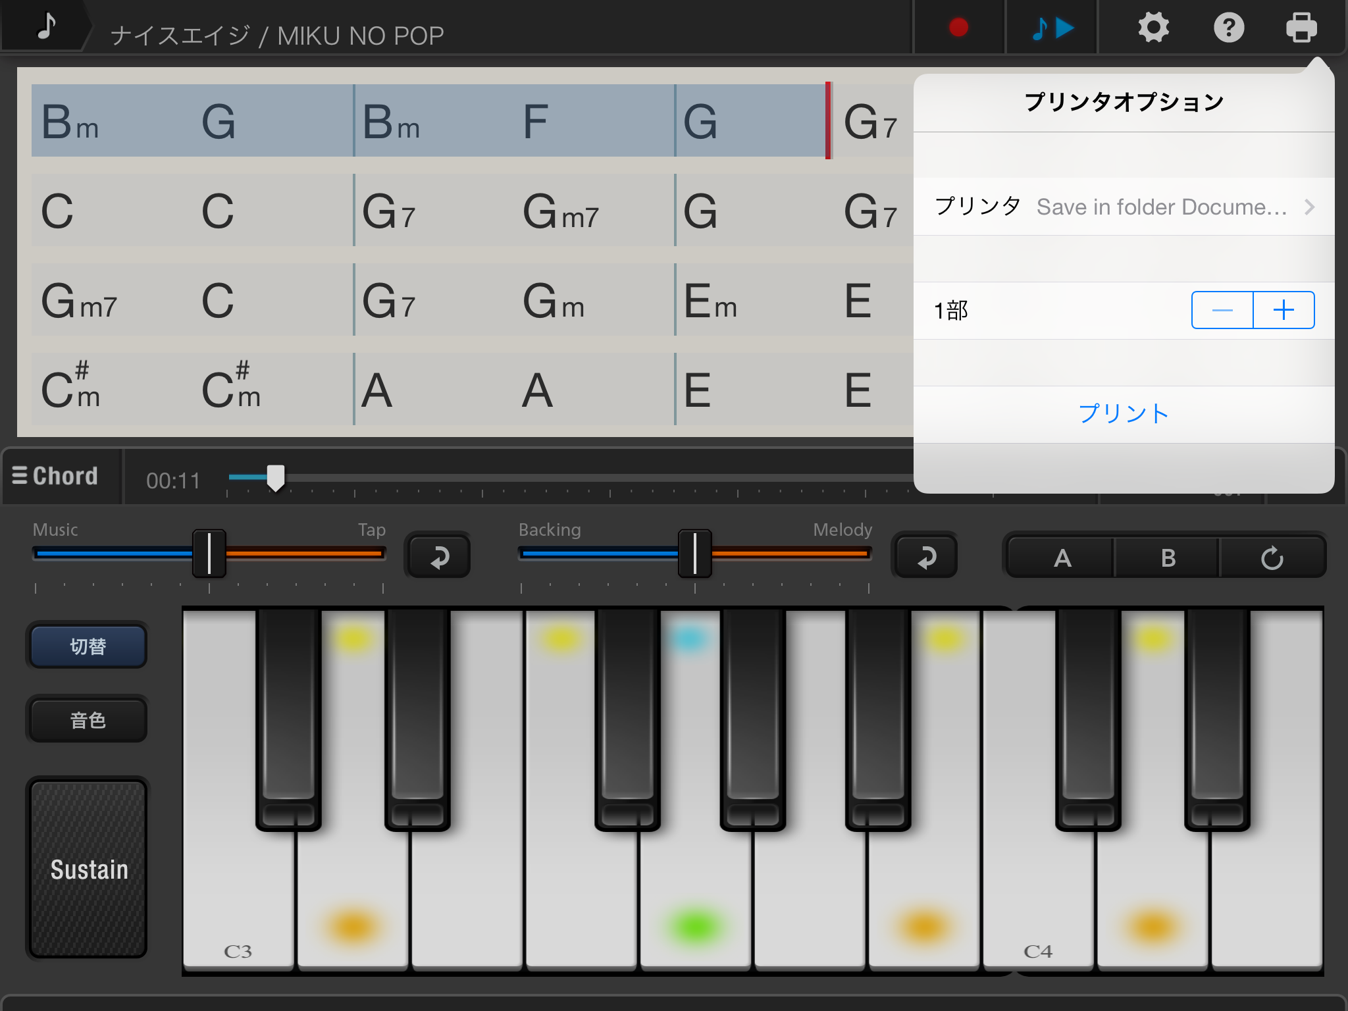Select the first Gm7 chord in the second row
This screenshot has width=1348, height=1011.
[x=560, y=211]
